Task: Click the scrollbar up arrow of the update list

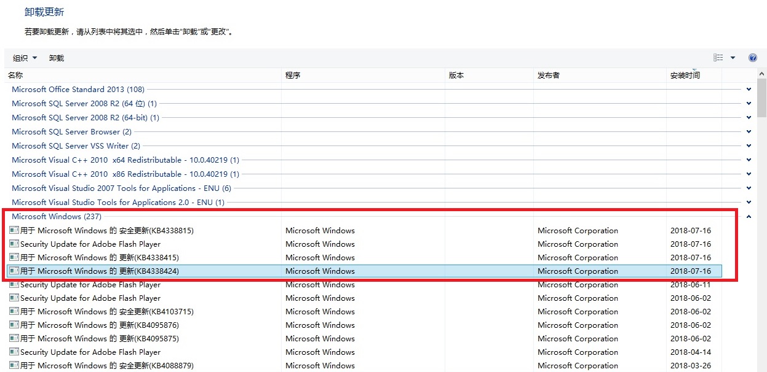Action: (x=762, y=74)
